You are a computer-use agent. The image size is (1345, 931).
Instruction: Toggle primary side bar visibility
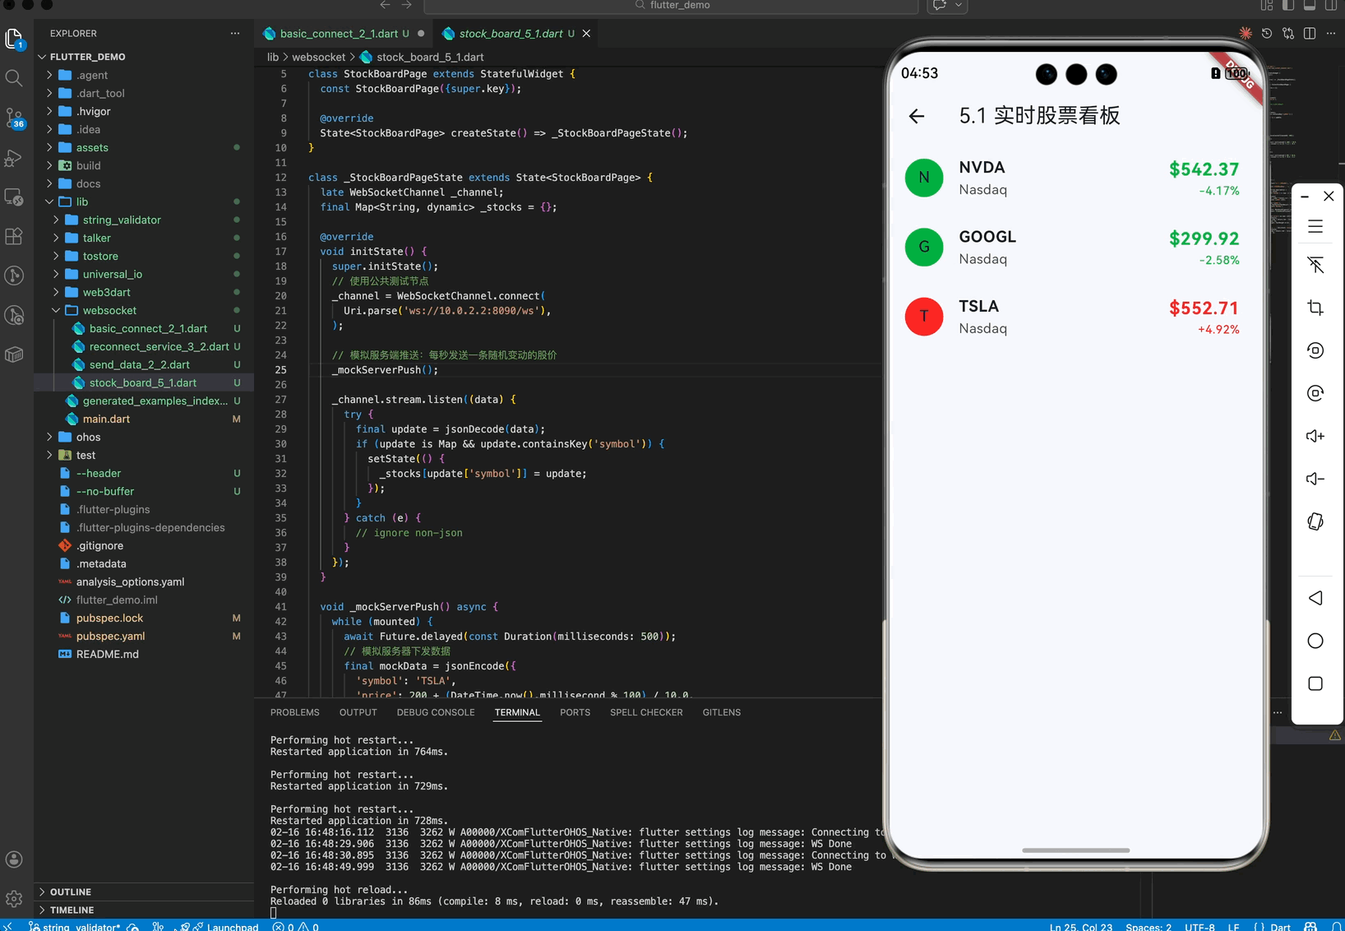1288,5
